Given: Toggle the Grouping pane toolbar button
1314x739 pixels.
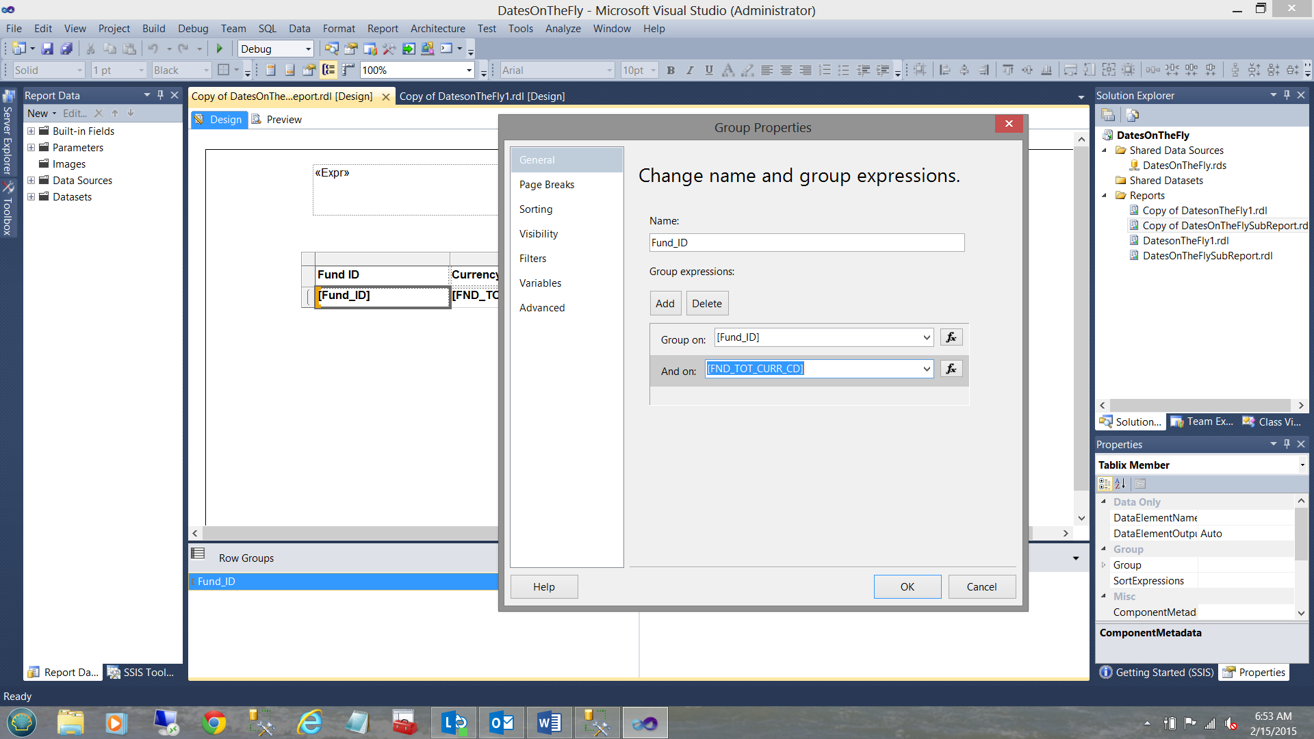Looking at the screenshot, I should point(329,70).
